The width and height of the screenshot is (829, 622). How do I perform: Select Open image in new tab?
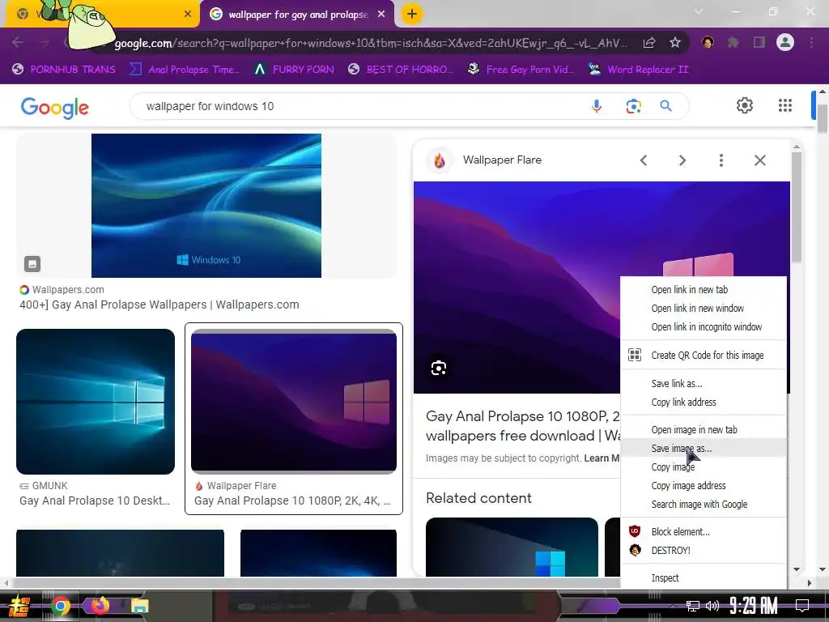pos(704,430)
